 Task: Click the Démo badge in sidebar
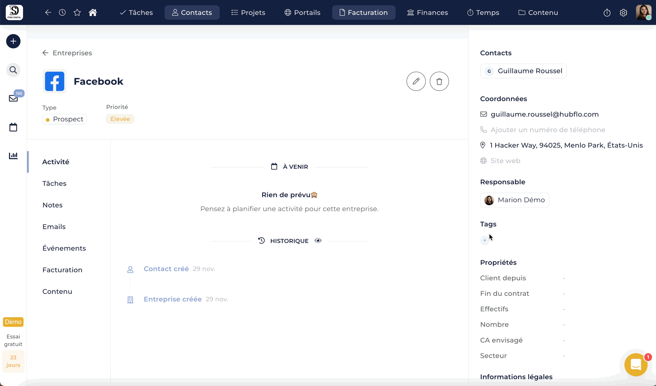[13, 322]
